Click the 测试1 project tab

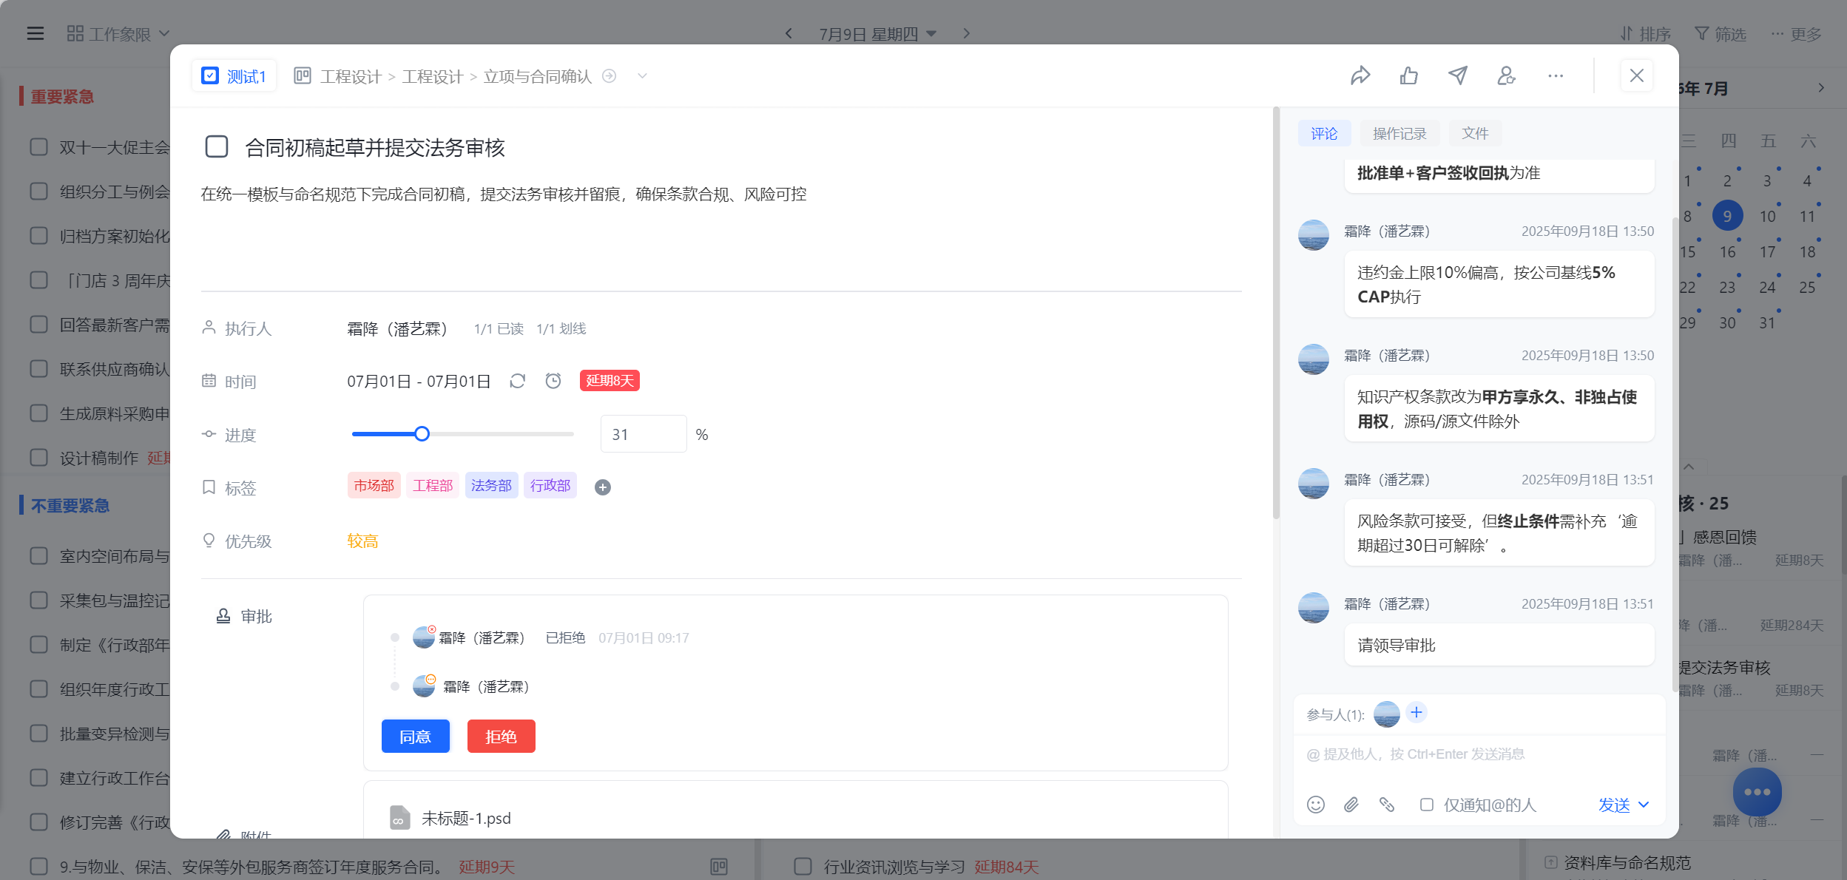[x=234, y=75]
